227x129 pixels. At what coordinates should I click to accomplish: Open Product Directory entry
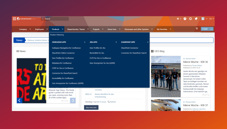point(57,35)
